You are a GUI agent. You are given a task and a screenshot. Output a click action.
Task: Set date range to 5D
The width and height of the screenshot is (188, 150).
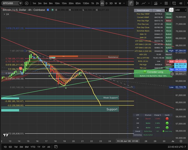pyautogui.click(x=10, y=147)
